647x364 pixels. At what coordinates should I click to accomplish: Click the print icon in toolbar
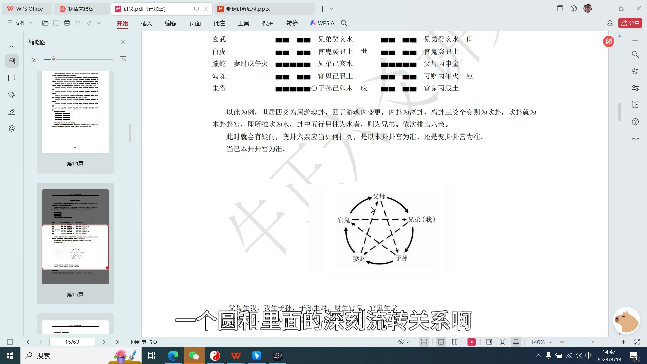[67, 23]
